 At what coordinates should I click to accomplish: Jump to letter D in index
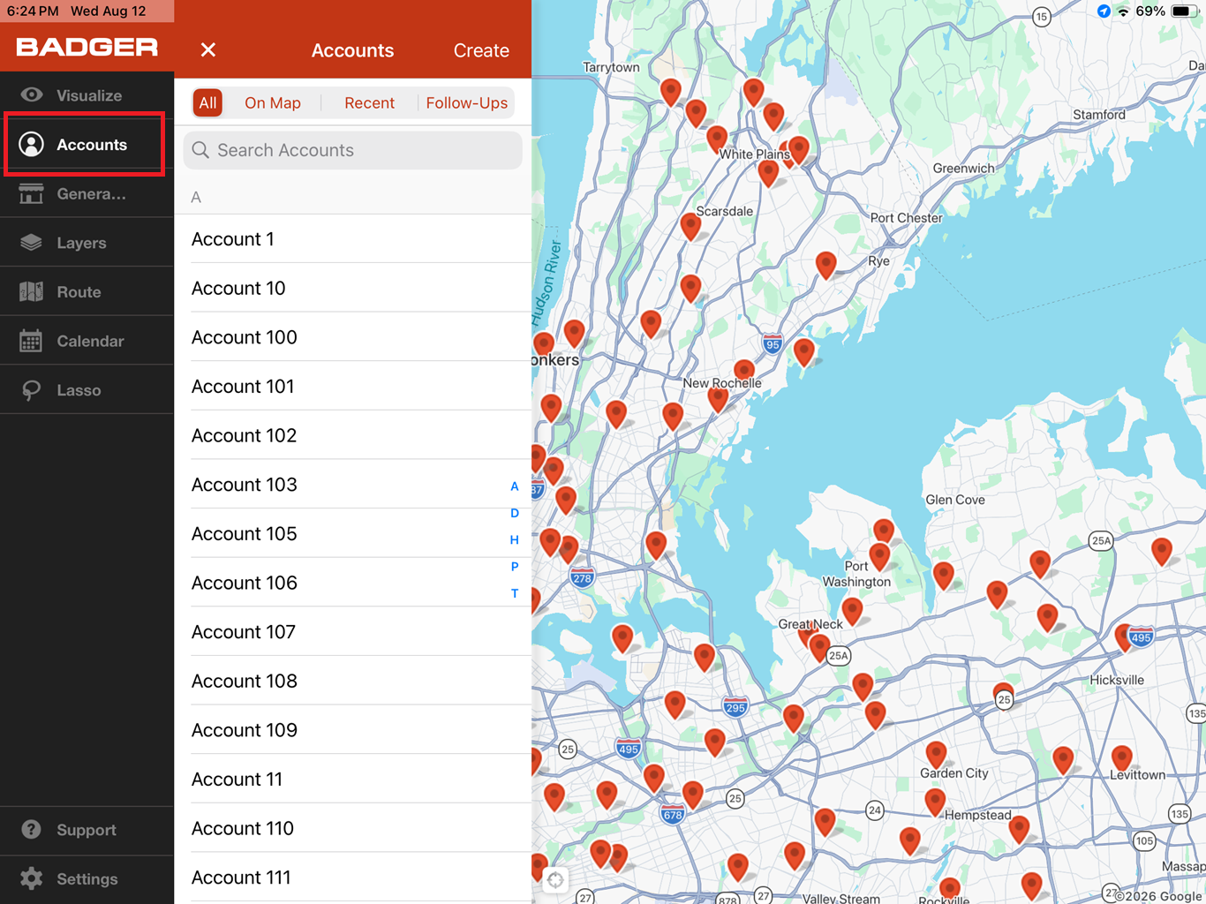pos(515,513)
